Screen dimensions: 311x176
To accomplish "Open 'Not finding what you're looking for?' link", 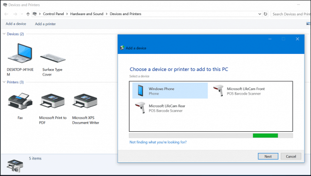I will [x=158, y=142].
